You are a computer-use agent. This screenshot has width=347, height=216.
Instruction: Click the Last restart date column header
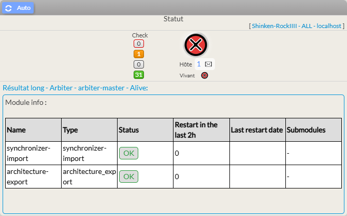click(x=257, y=130)
